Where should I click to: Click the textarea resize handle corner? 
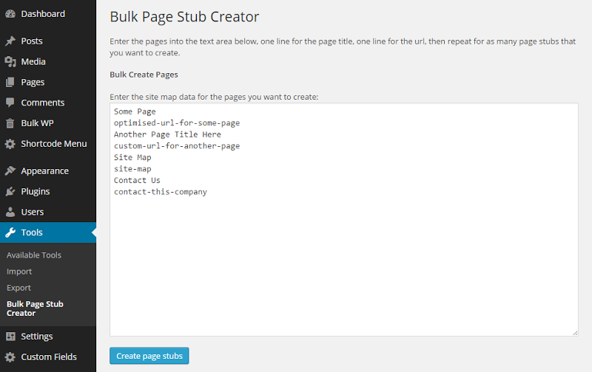[x=574, y=333]
